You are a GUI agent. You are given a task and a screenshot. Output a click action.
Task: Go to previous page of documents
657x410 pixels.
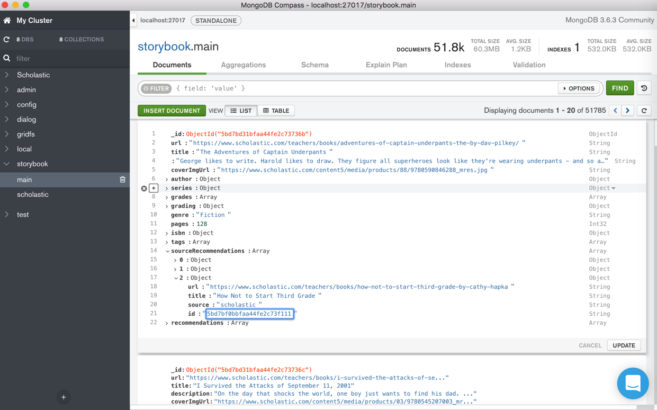tap(615, 111)
